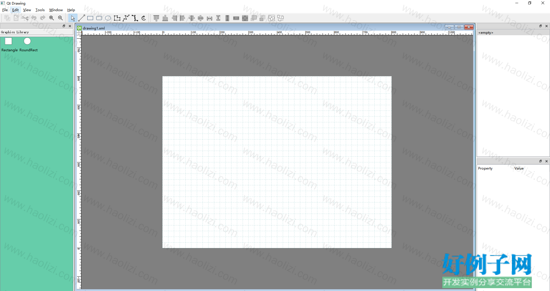Click the ruler origin corner box
Image resolution: width=550 pixels, height=291 pixels.
pos(79,33)
